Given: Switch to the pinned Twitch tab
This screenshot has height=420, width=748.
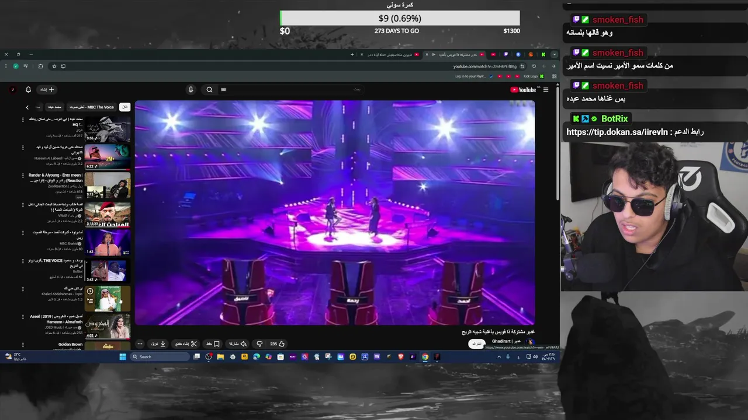Looking at the screenshot, I should pos(505,54).
